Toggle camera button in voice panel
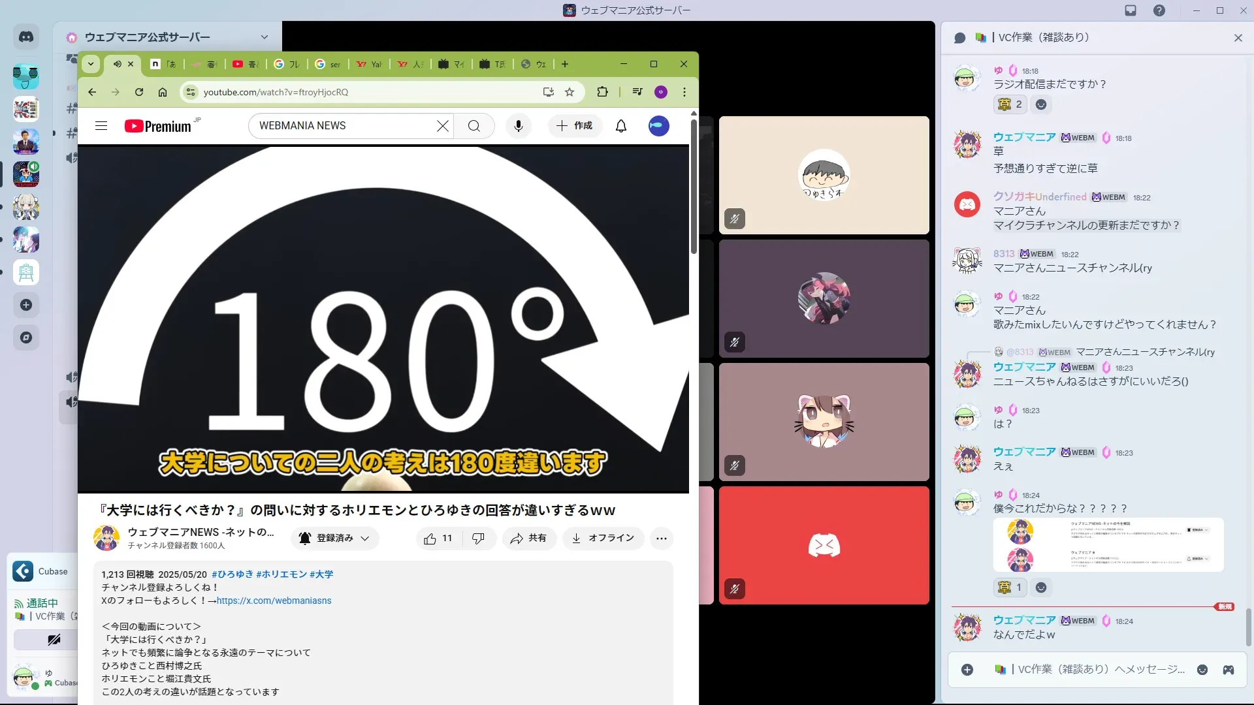 54,640
